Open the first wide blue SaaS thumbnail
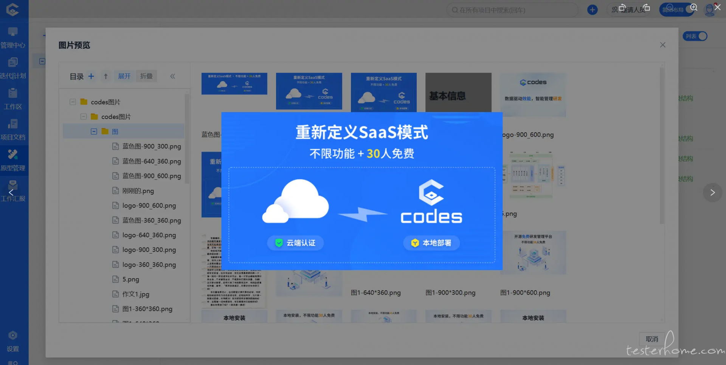Image resolution: width=726 pixels, height=365 pixels. point(234,84)
